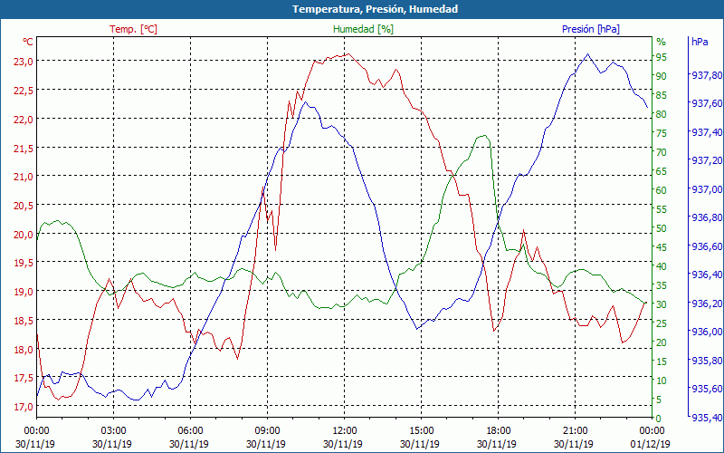Click the chart title "Temperatura, Presión, Humedad"
The image size is (724, 453).
tap(375, 9)
